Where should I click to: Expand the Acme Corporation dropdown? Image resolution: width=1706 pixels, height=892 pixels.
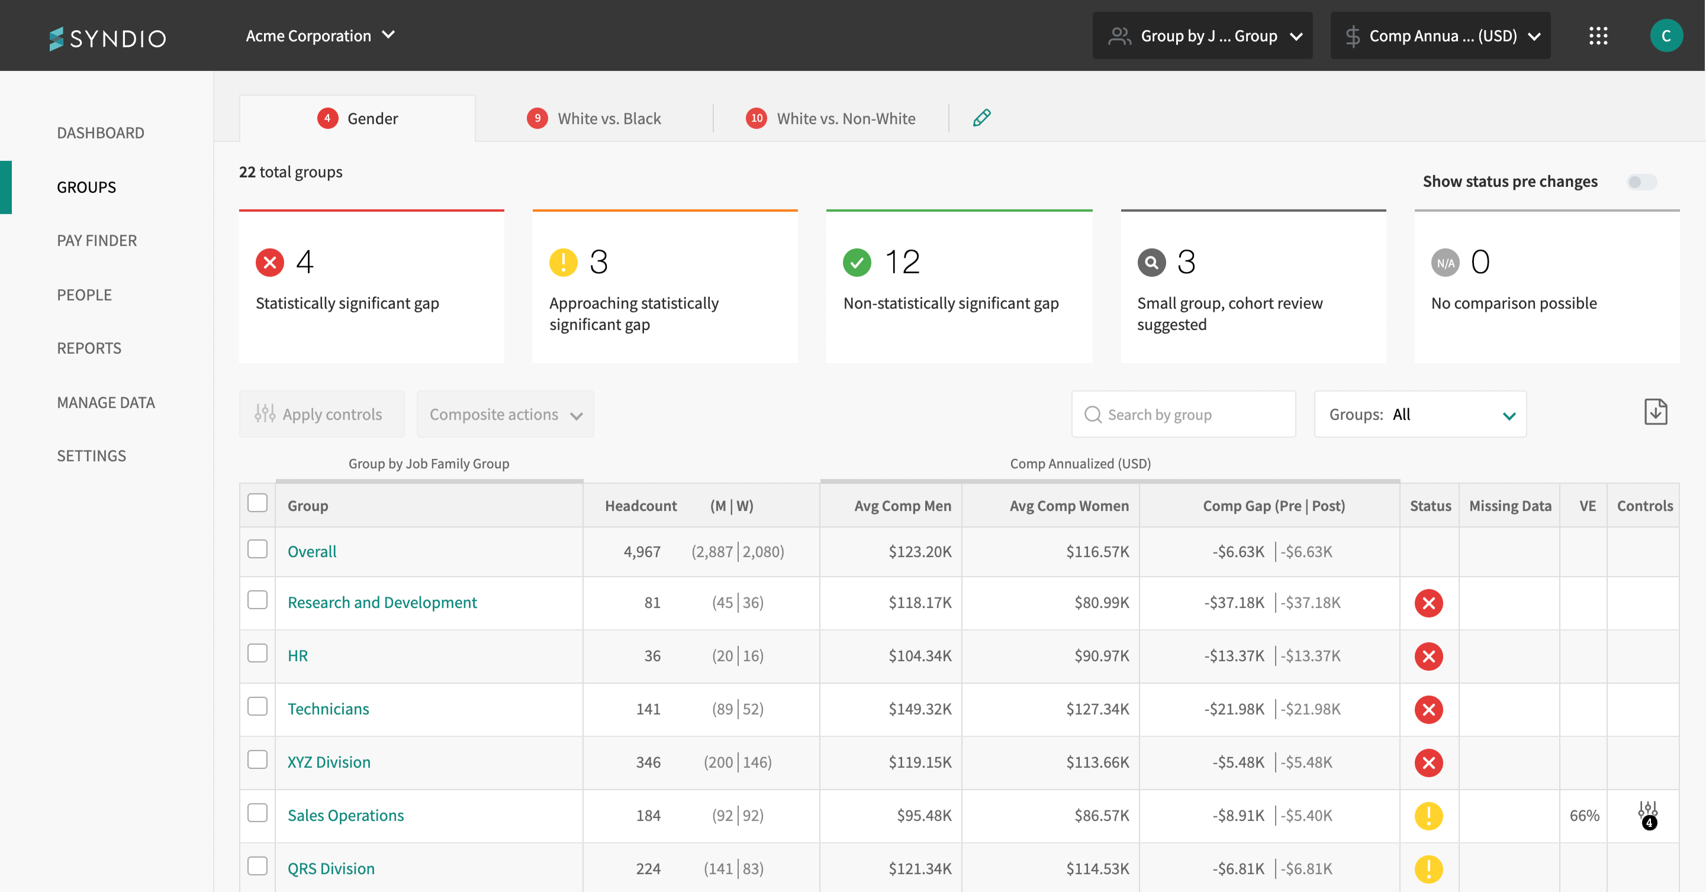click(x=320, y=35)
